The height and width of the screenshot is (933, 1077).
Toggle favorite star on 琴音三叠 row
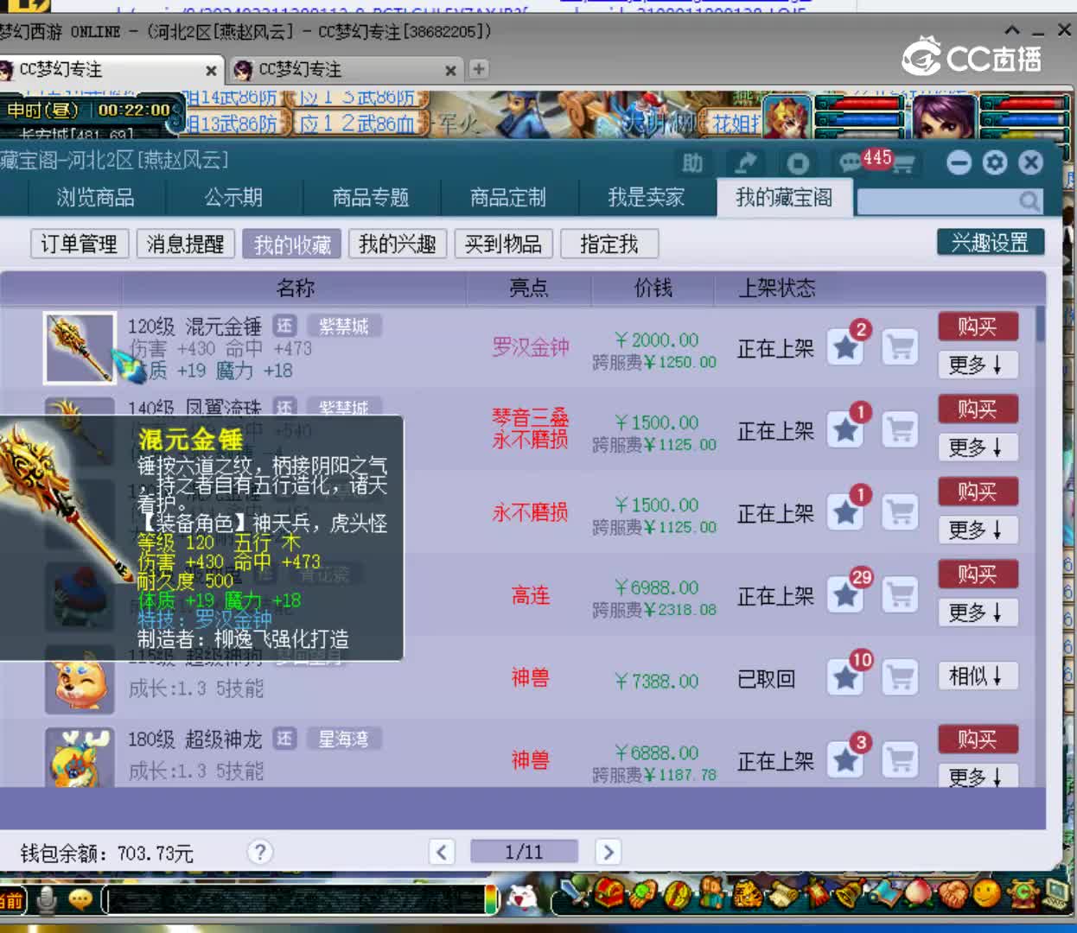click(845, 430)
